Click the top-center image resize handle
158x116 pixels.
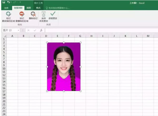tap(64, 42)
